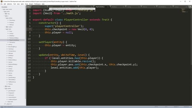The height and width of the screenshot is (108, 192).
Task: Open Timer.js in the sidebar
Action: click(x=10, y=84)
